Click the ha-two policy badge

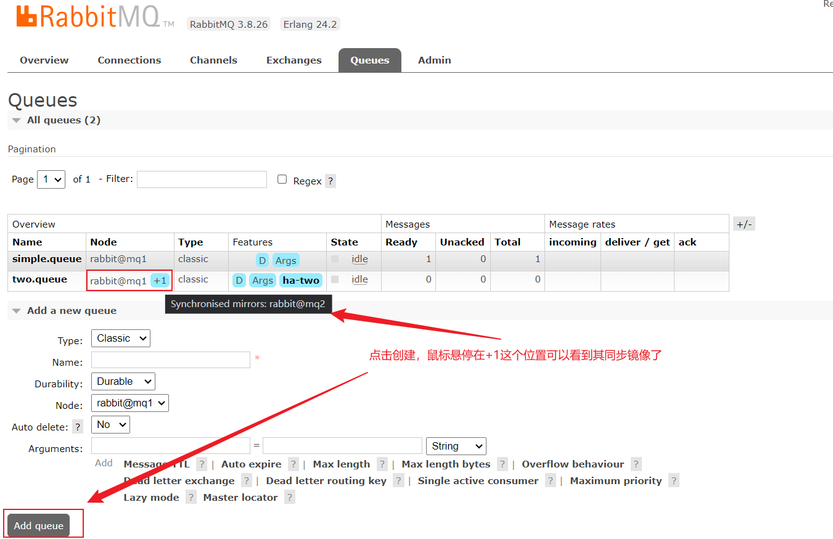tap(301, 281)
